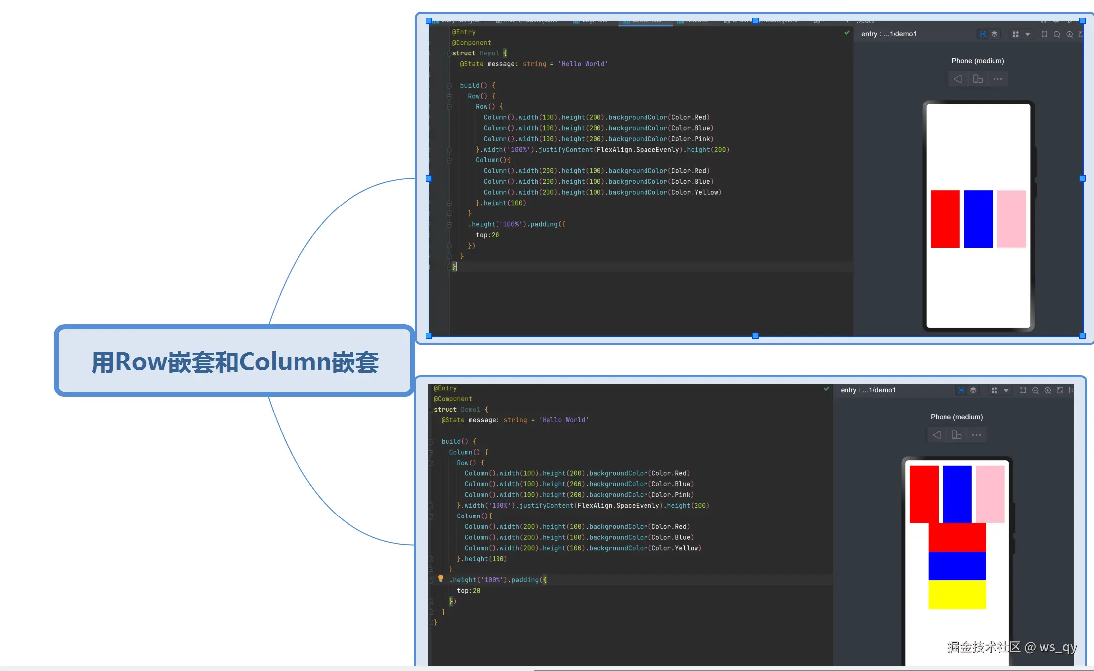Click the yellow block in lower phone preview
Image resolution: width=1094 pixels, height=671 pixels.
click(x=956, y=595)
